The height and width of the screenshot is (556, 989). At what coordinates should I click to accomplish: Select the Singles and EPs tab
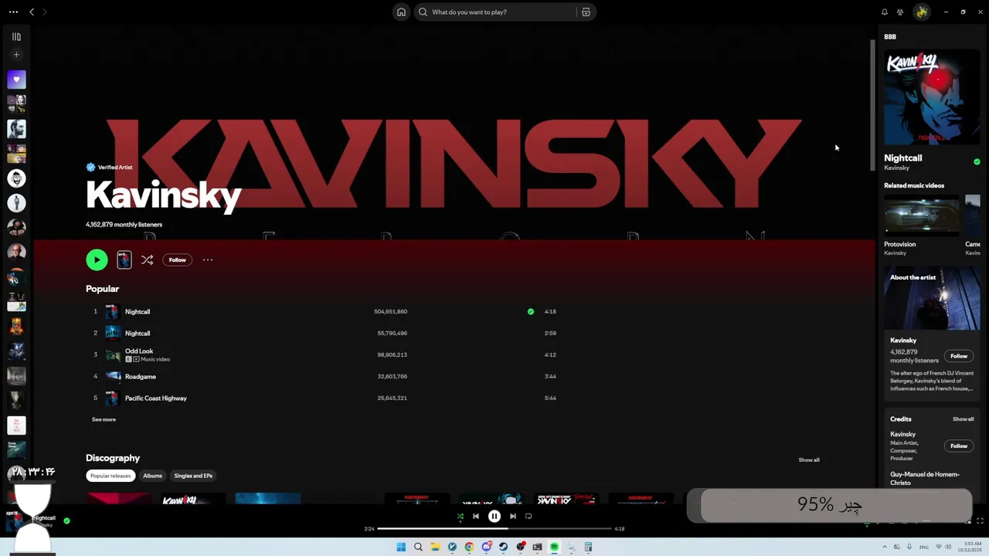pos(193,476)
